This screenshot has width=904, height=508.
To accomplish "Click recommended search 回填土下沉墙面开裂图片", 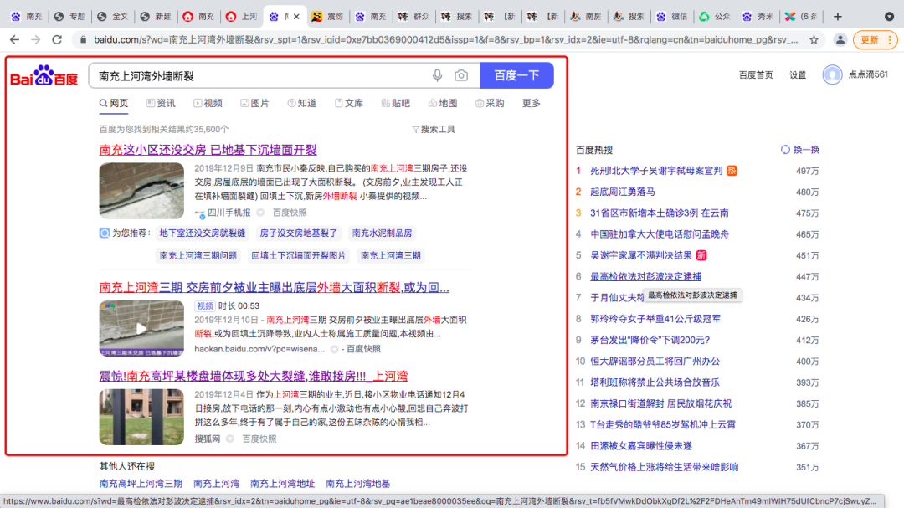I will coord(299,255).
